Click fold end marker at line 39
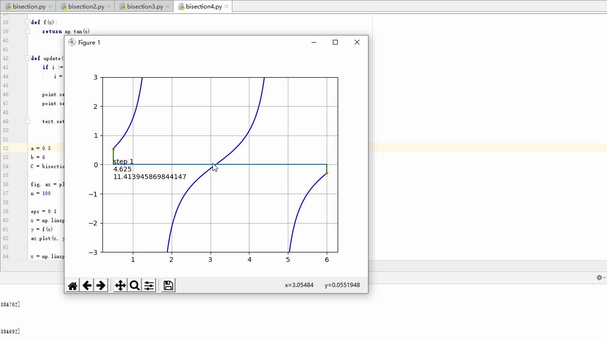 point(28,31)
